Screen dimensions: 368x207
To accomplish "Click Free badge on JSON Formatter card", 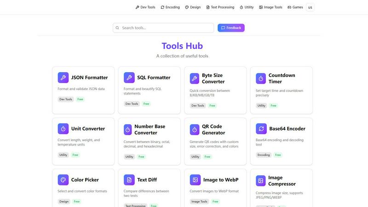I will pos(80,99).
